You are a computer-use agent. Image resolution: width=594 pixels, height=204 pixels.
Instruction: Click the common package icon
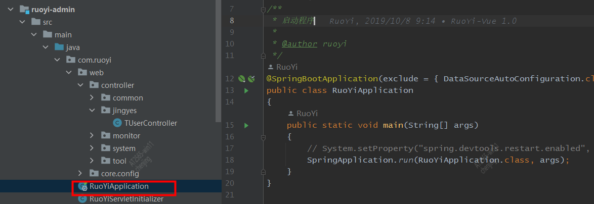(105, 98)
